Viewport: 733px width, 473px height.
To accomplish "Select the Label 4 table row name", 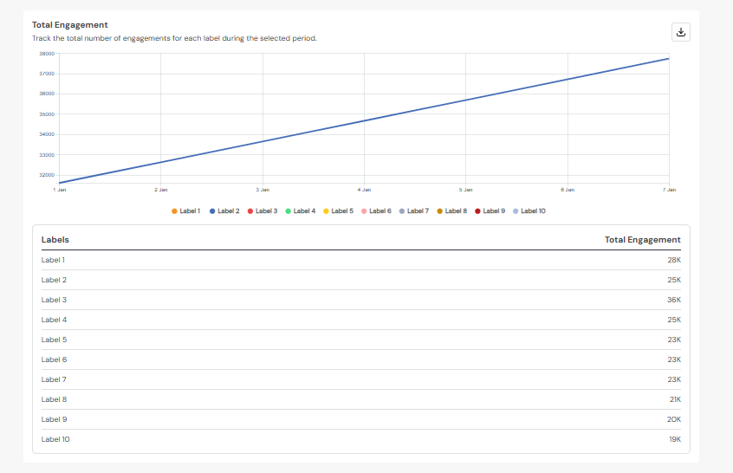I will coord(54,320).
